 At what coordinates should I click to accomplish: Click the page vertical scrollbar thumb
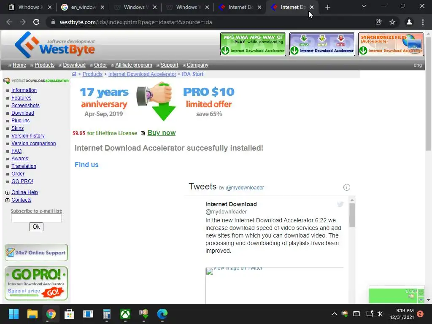pyautogui.click(x=428, y=94)
